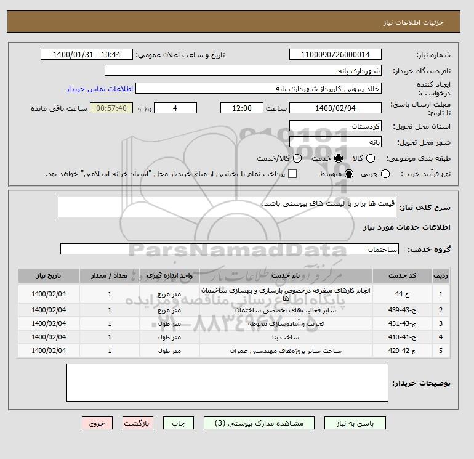Click the need number field 1100090726000014

coord(335,54)
